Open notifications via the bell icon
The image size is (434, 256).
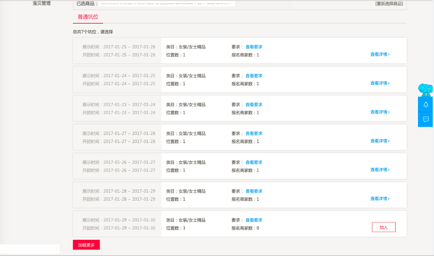426,105
